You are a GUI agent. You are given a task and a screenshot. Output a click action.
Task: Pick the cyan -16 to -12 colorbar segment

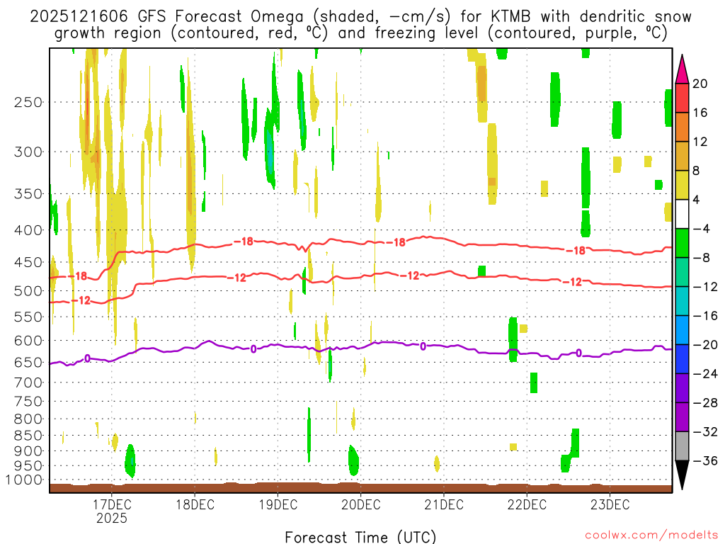coord(682,301)
